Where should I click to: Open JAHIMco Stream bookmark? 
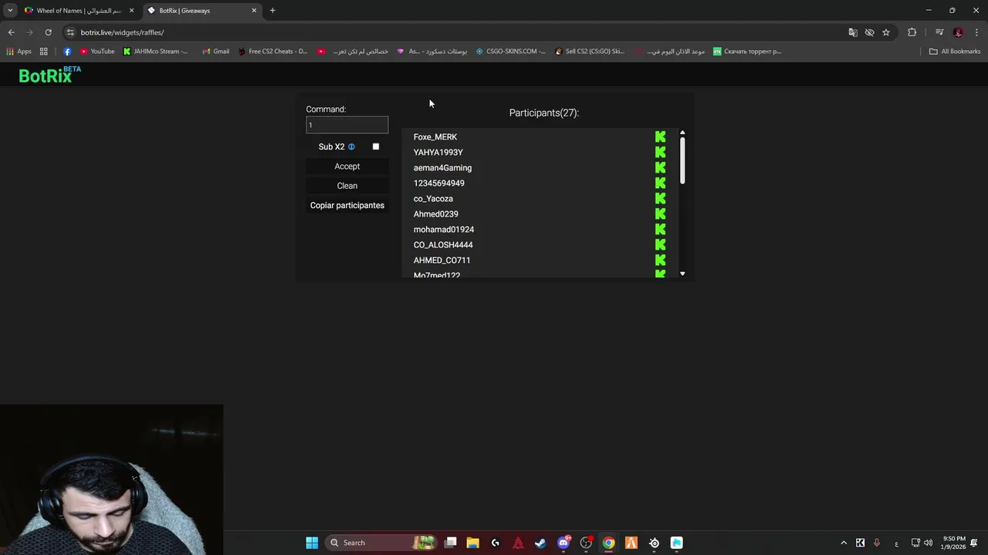(155, 52)
